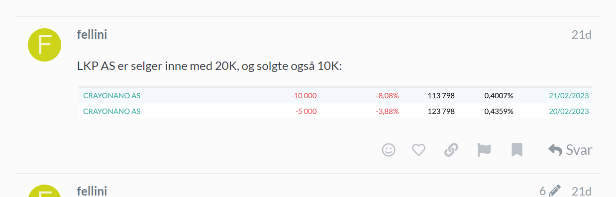616x197 pixels.
Task: Open fellini username on first post
Action: (x=92, y=35)
